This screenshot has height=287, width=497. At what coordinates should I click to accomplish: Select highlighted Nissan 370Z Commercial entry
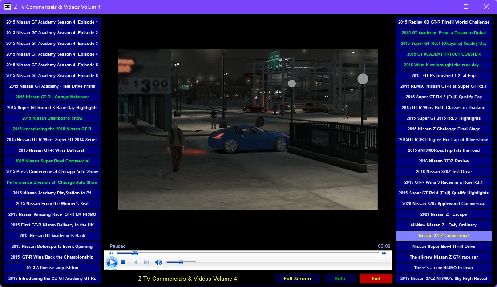[444, 236]
